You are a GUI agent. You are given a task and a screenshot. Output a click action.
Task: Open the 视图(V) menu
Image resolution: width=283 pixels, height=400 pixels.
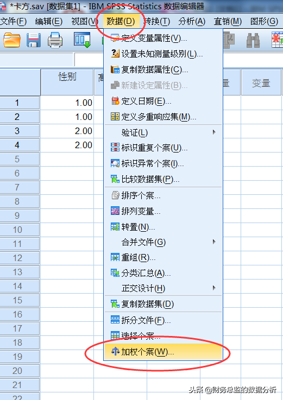point(84,21)
